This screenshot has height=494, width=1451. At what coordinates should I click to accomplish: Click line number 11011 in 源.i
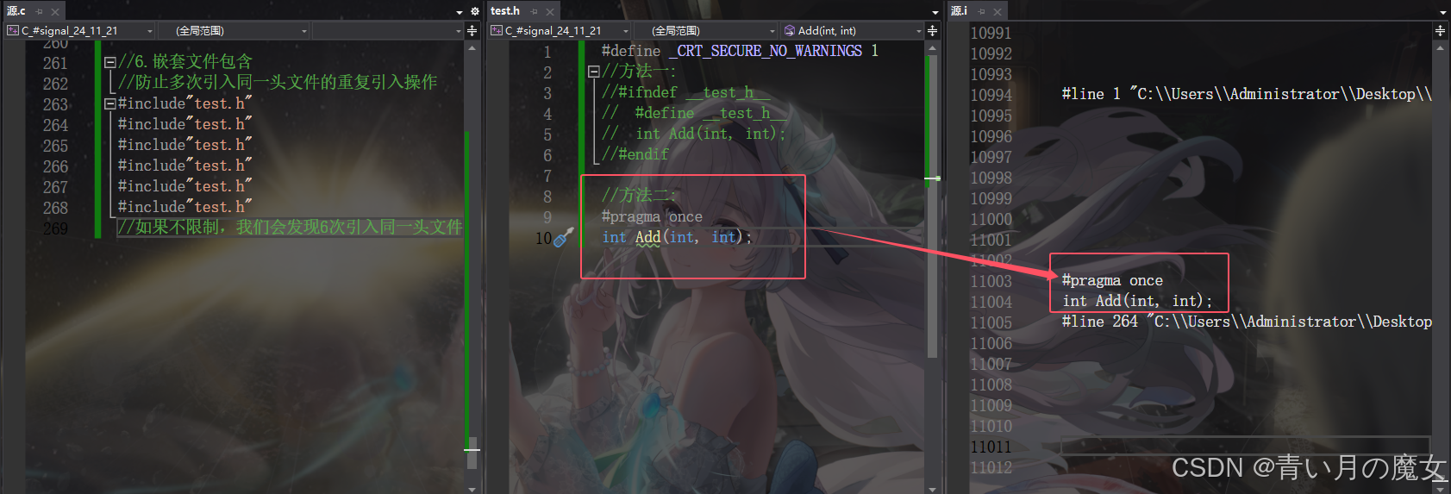(991, 447)
